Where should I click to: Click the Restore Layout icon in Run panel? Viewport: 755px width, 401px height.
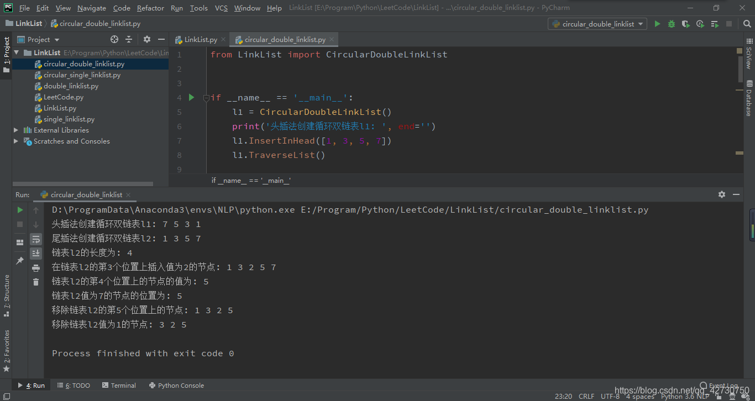(20, 242)
